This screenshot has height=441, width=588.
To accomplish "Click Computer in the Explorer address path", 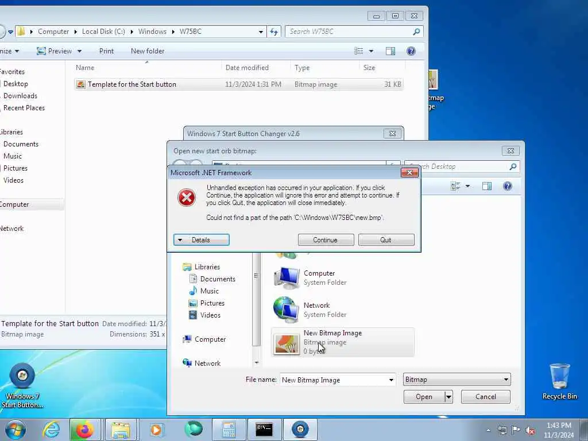I will click(53, 32).
